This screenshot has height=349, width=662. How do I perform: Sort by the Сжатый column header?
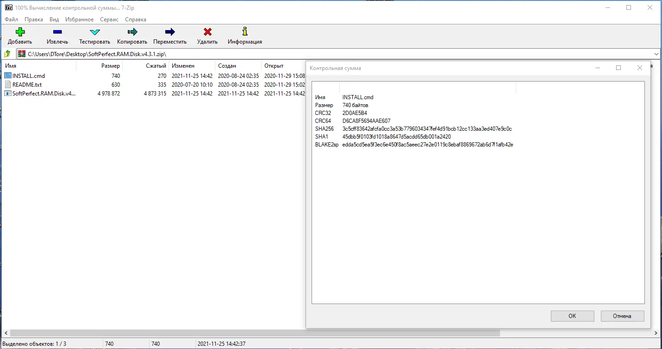click(x=145, y=66)
